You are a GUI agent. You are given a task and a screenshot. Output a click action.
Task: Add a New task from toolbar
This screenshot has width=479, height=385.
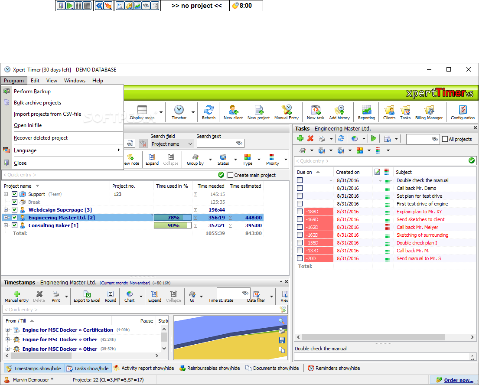tap(315, 112)
